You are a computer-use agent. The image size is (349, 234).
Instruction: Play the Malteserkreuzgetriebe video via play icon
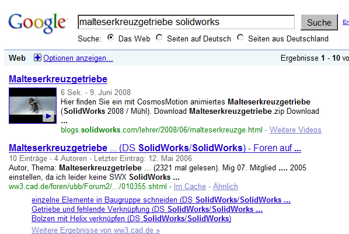click(x=48, y=116)
